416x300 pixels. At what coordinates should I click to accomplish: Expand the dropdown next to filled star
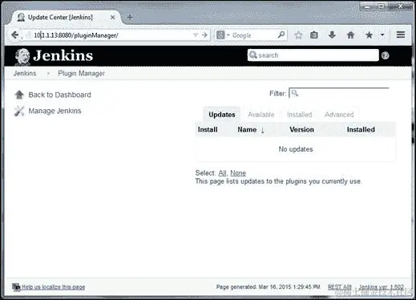(x=382, y=34)
